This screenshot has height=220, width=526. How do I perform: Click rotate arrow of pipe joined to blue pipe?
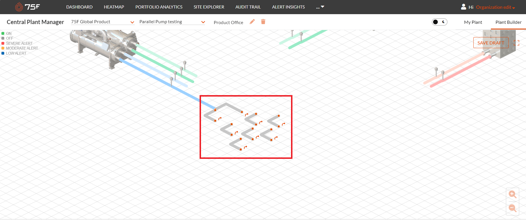220,119
